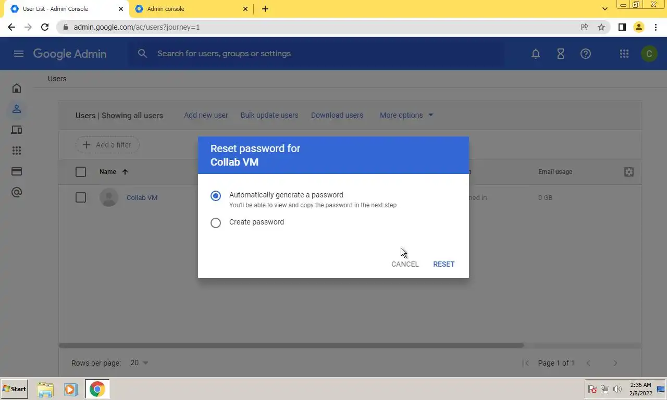
Task: Open the Apps sidebar icon
Action: pyautogui.click(x=17, y=151)
